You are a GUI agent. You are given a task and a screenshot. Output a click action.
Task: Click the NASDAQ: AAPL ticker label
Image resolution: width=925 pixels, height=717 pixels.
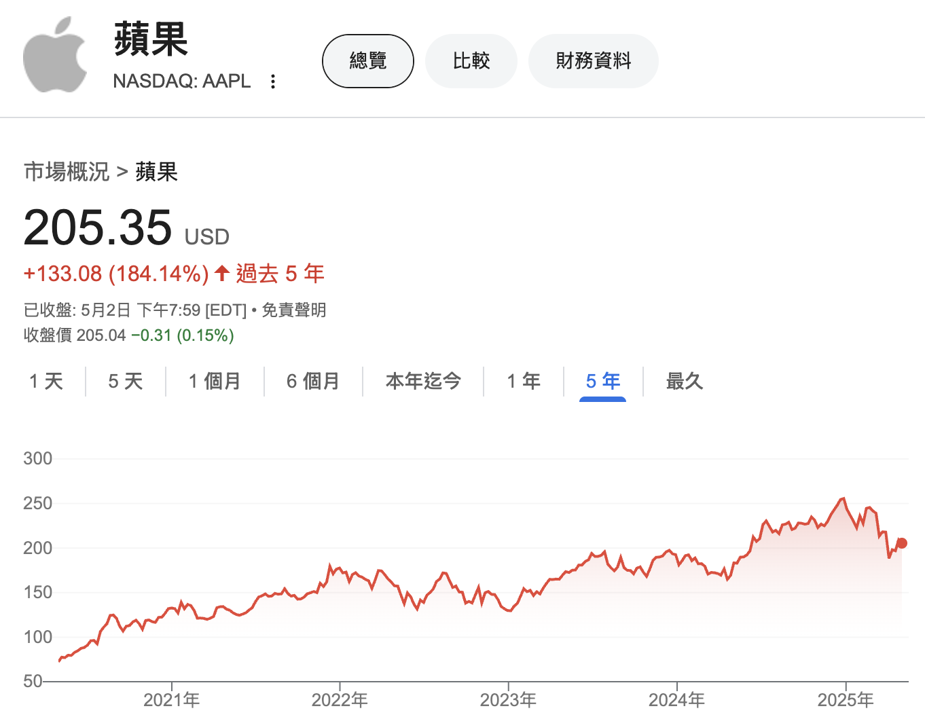(182, 81)
